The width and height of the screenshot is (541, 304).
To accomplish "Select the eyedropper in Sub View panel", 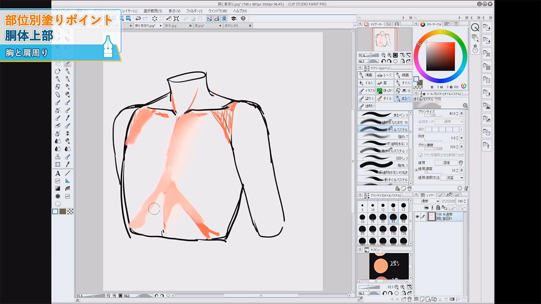I will pyautogui.click(x=360, y=299).
